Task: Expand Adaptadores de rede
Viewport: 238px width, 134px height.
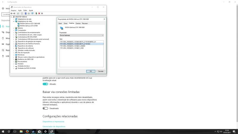Action: coord(14,19)
